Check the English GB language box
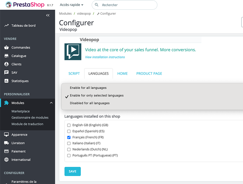Screen dimensions: 243x184 click(69, 125)
